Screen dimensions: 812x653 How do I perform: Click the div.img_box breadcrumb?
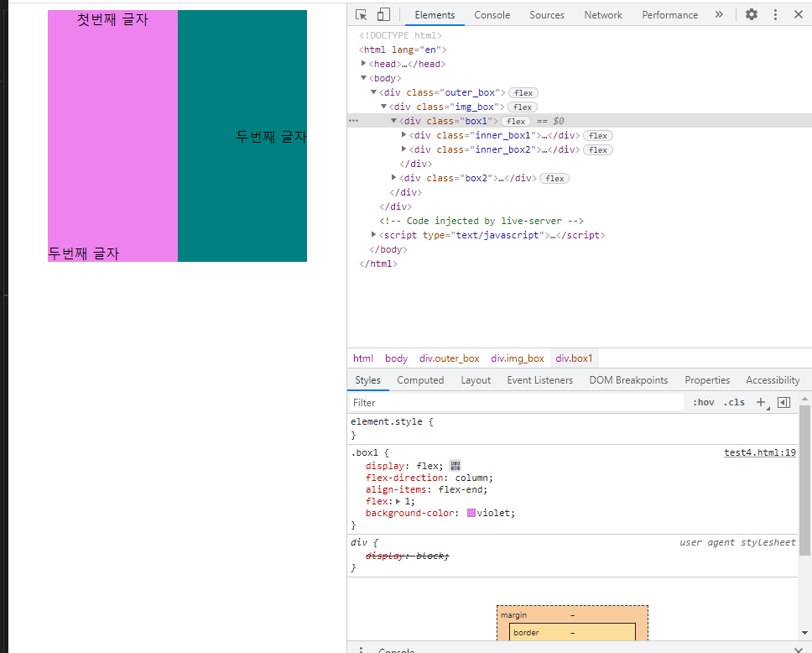[x=518, y=358]
